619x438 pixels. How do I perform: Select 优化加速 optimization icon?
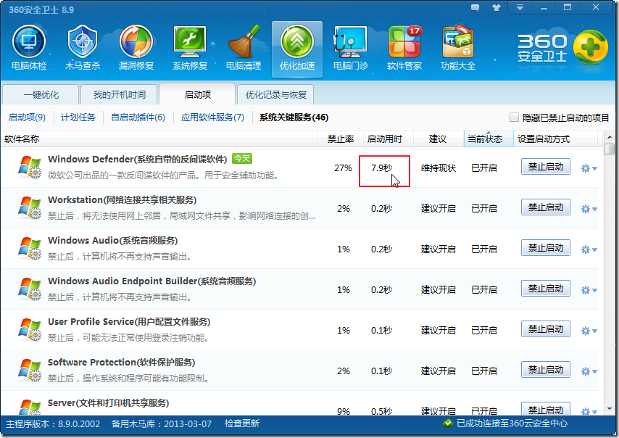tap(297, 49)
